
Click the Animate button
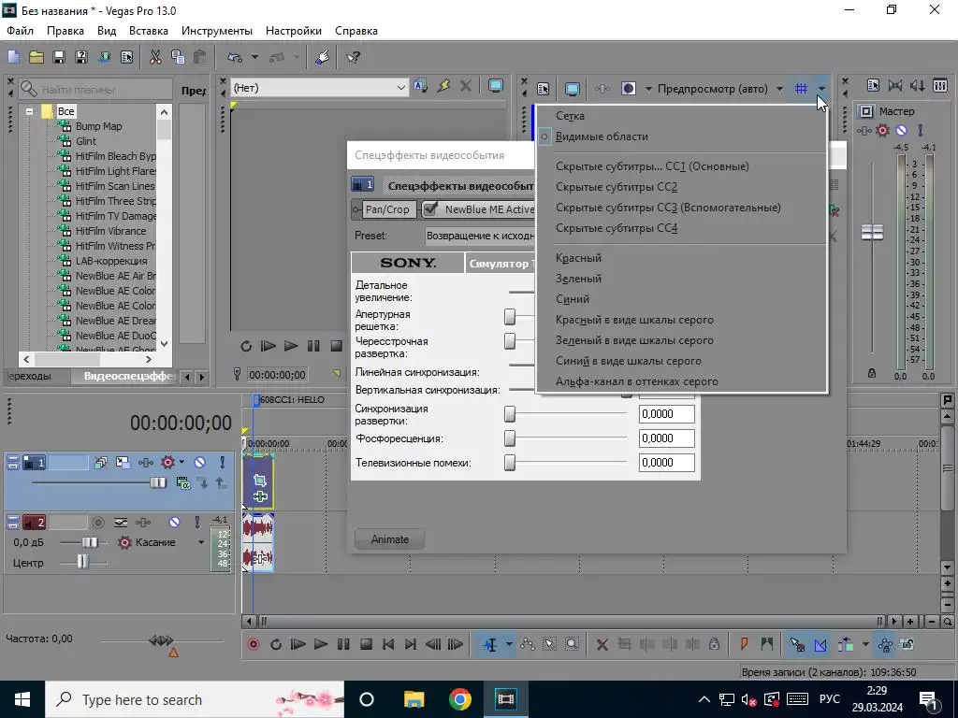(390, 539)
